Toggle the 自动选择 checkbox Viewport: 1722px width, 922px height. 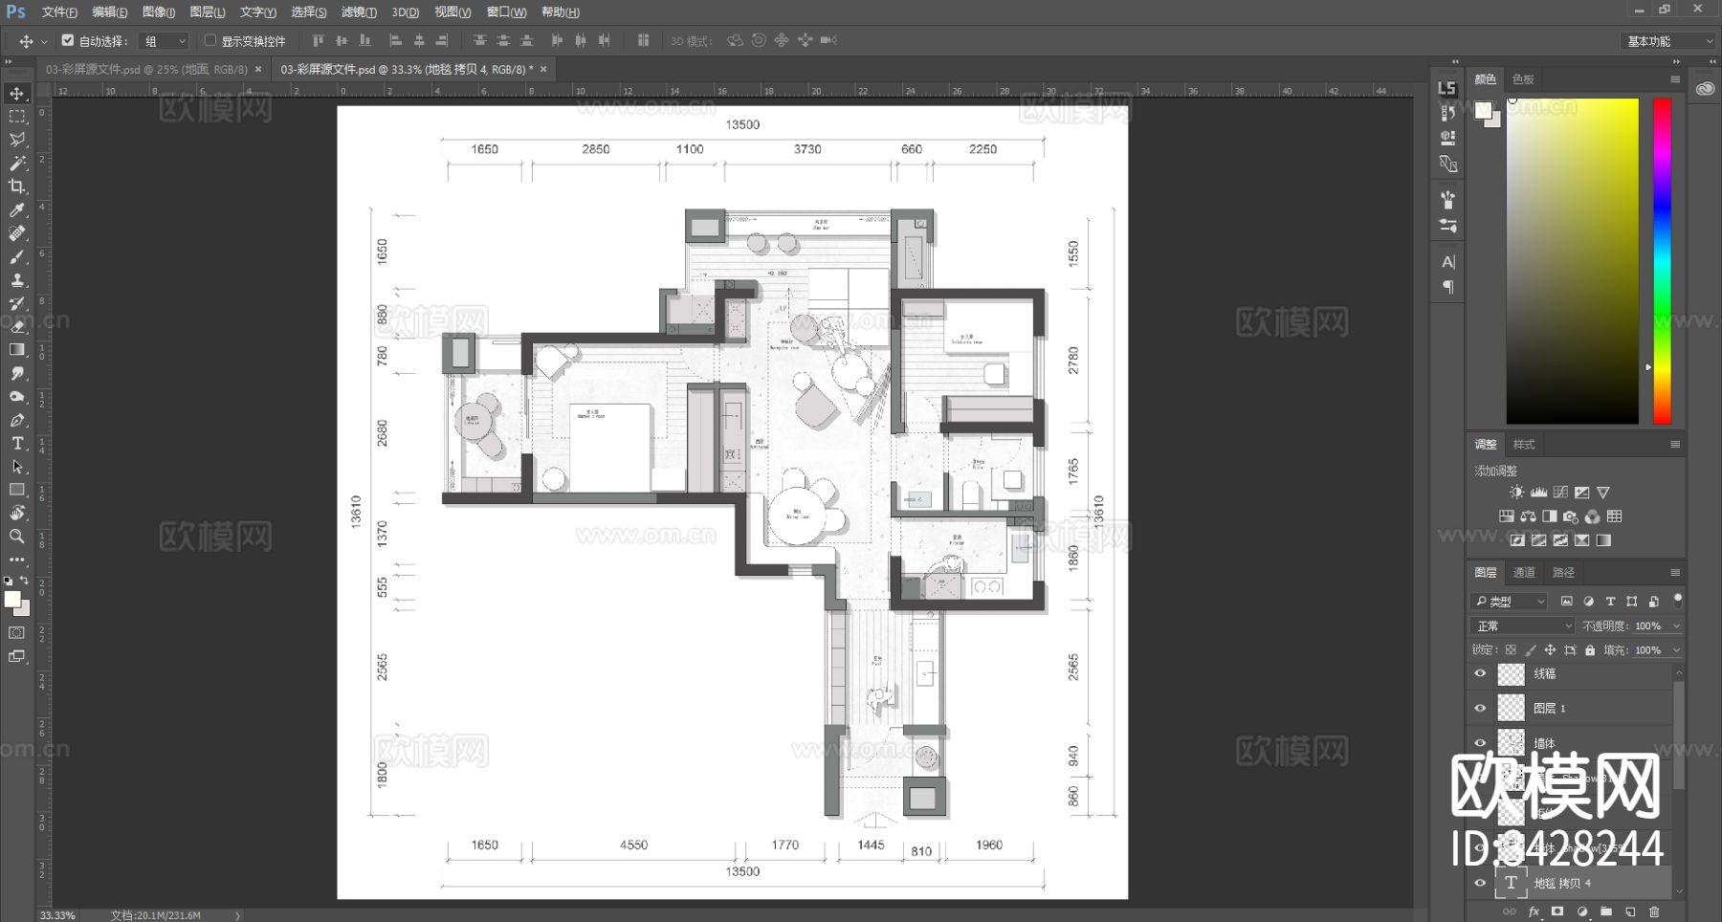68,41
